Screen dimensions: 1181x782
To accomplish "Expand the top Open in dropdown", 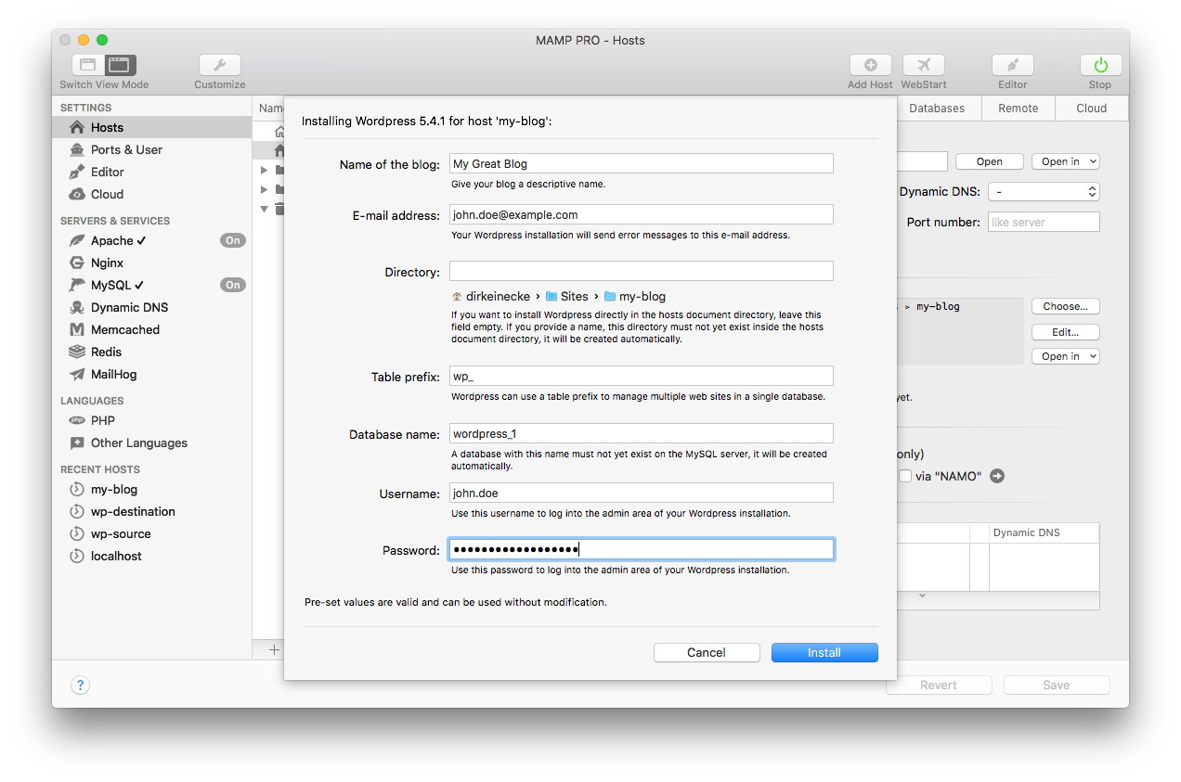I will click(1065, 161).
